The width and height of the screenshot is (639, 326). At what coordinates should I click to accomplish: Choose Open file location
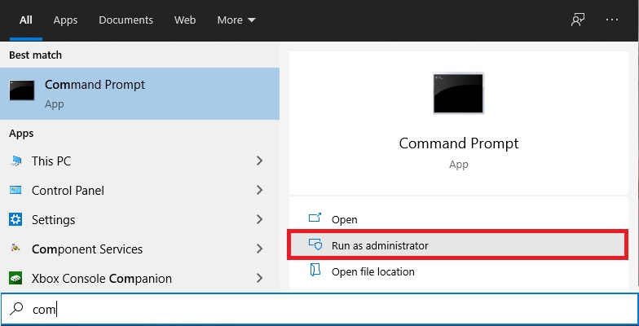(x=372, y=271)
